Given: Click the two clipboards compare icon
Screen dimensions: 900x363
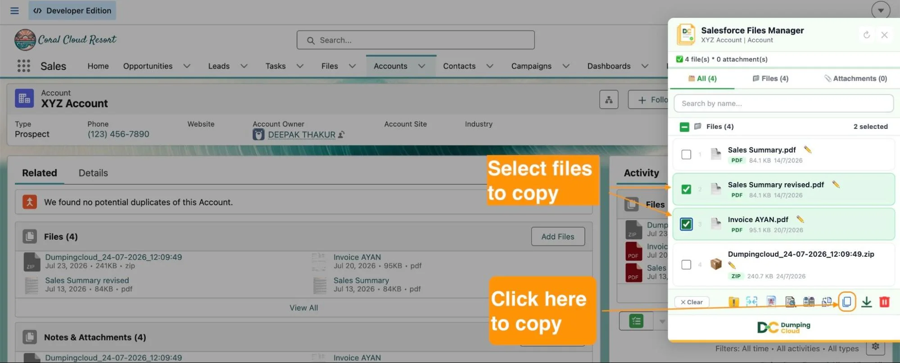Looking at the screenshot, I should [809, 301].
